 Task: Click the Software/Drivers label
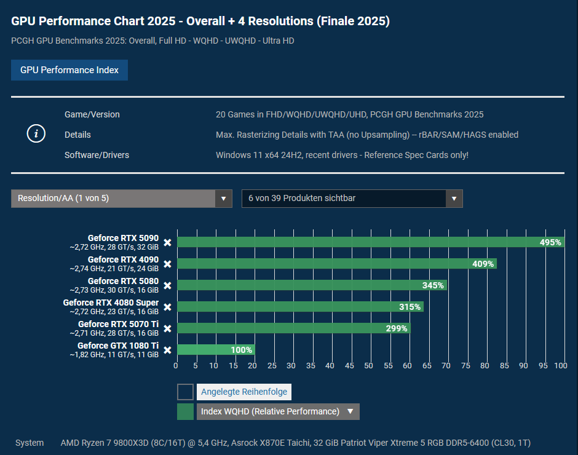coord(97,155)
